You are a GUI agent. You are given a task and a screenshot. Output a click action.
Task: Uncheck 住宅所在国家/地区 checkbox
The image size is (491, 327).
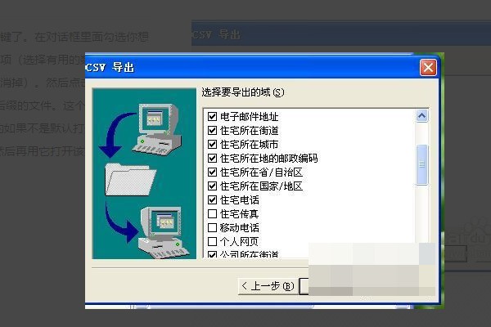click(212, 186)
